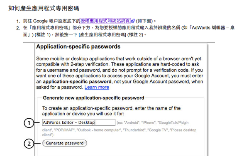Click the "Thunderbird" example in the hint text
Viewport: 249px width, 156px height.
tap(134, 130)
